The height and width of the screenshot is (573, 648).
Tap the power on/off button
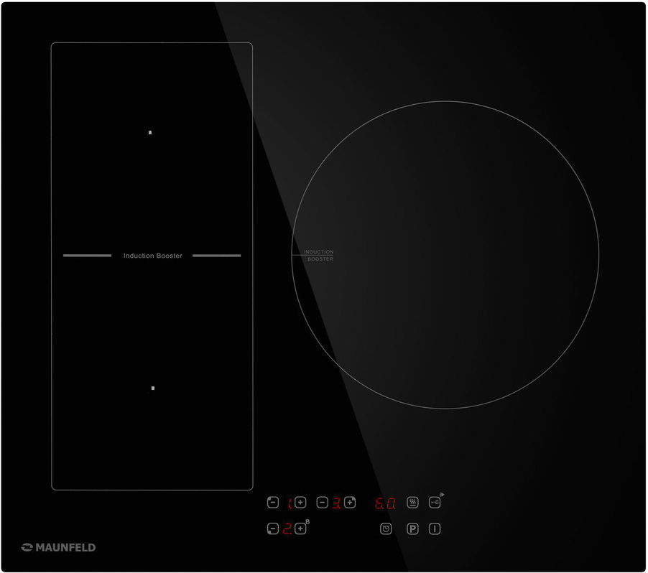pyautogui.click(x=435, y=528)
